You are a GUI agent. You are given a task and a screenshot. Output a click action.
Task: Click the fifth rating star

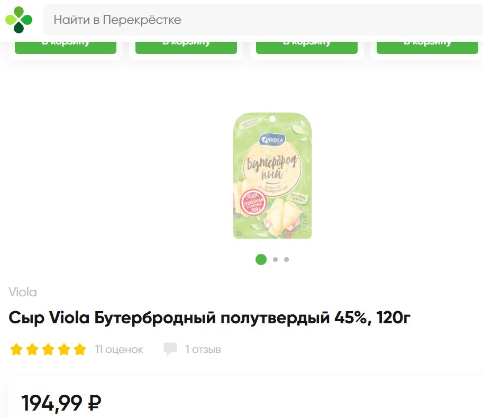point(79,350)
